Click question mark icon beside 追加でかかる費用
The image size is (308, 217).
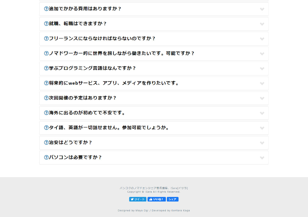point(46,9)
